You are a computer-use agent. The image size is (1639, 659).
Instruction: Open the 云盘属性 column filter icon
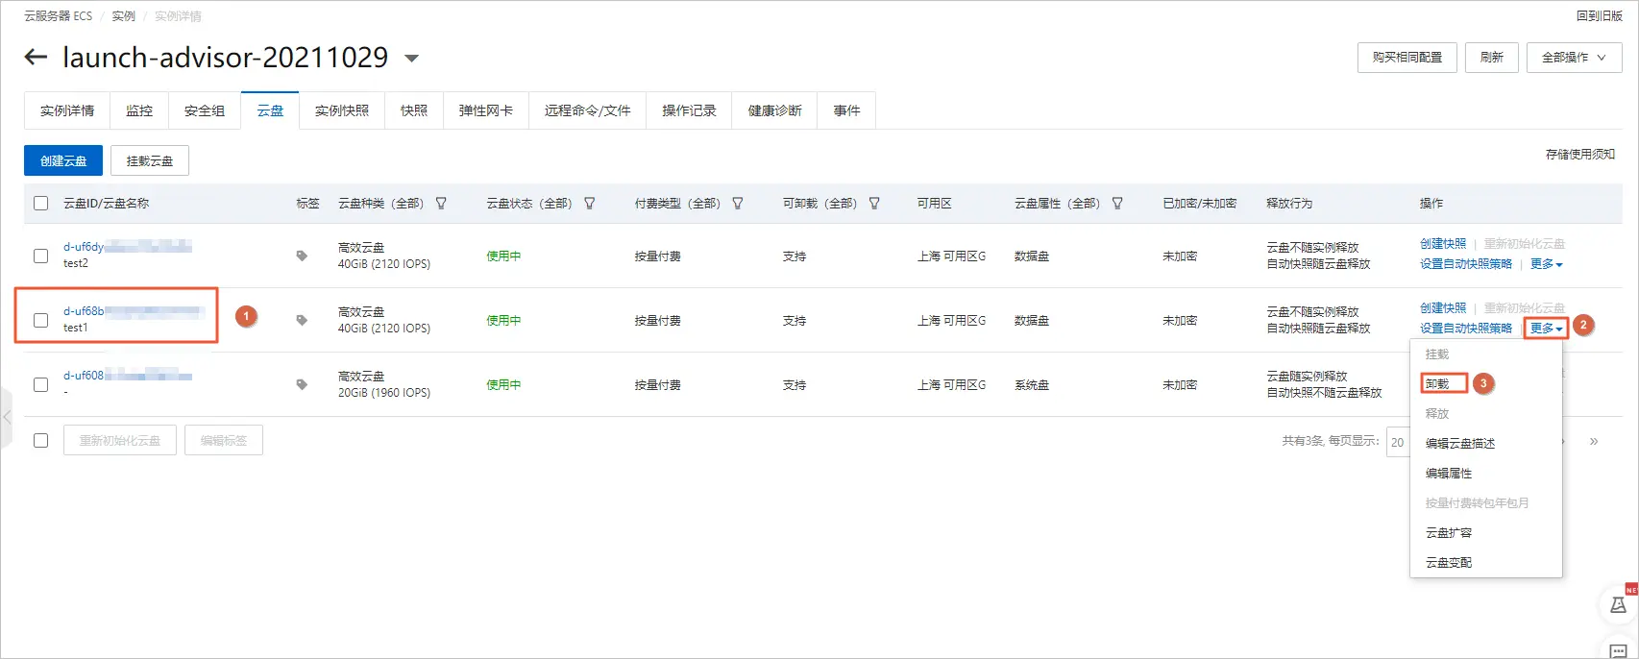[x=1117, y=204]
